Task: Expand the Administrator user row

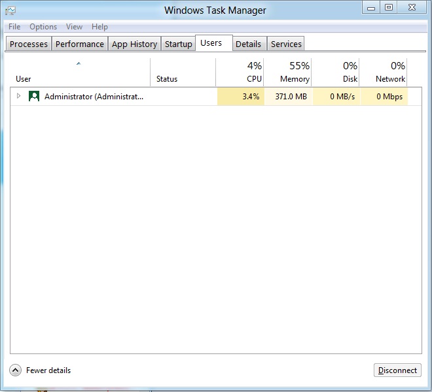Action: (18, 96)
